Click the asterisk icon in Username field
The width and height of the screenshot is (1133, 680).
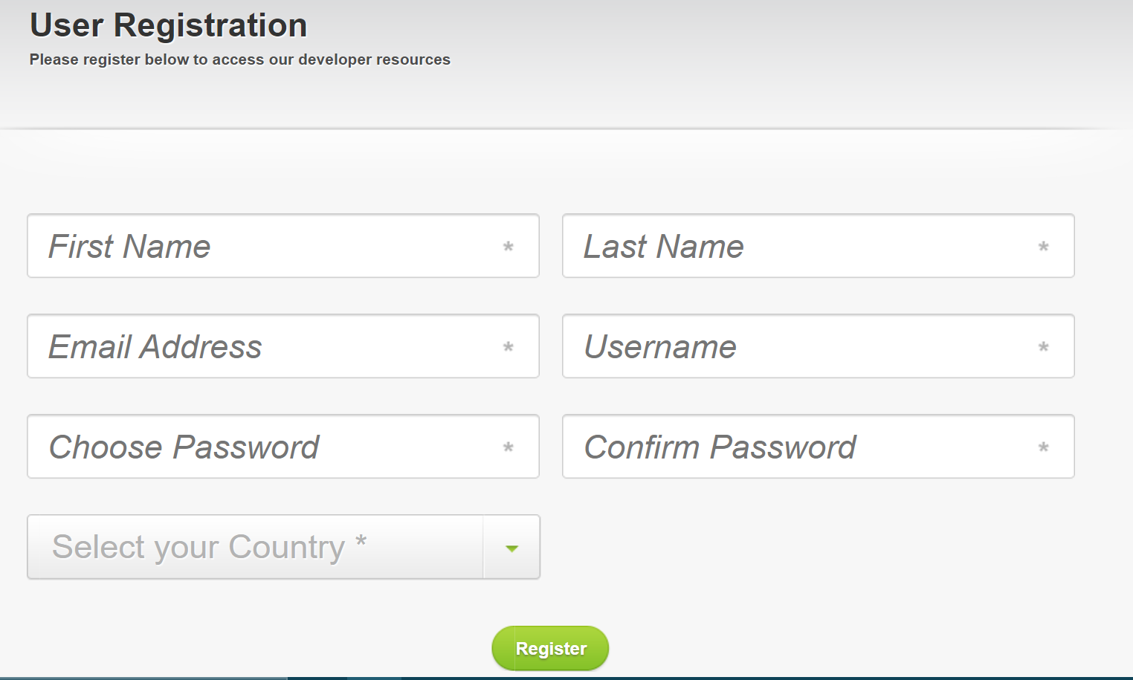[x=1044, y=347]
